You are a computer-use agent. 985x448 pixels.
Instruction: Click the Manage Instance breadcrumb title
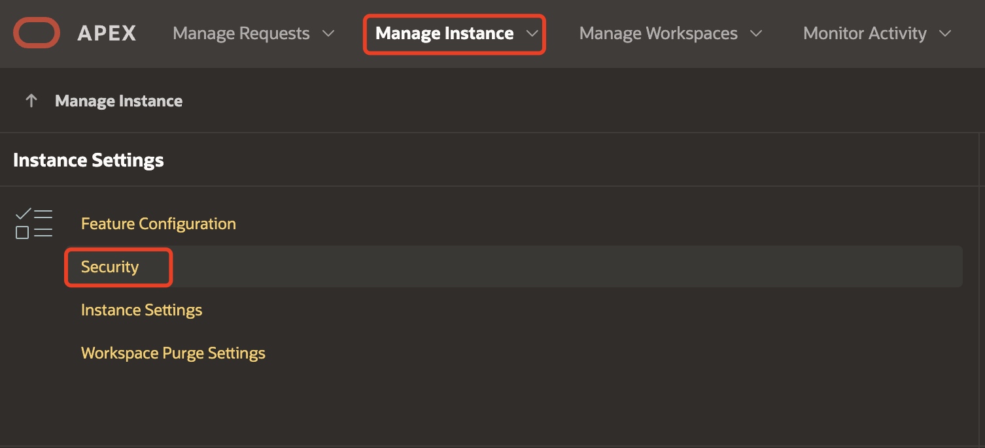[x=118, y=101]
